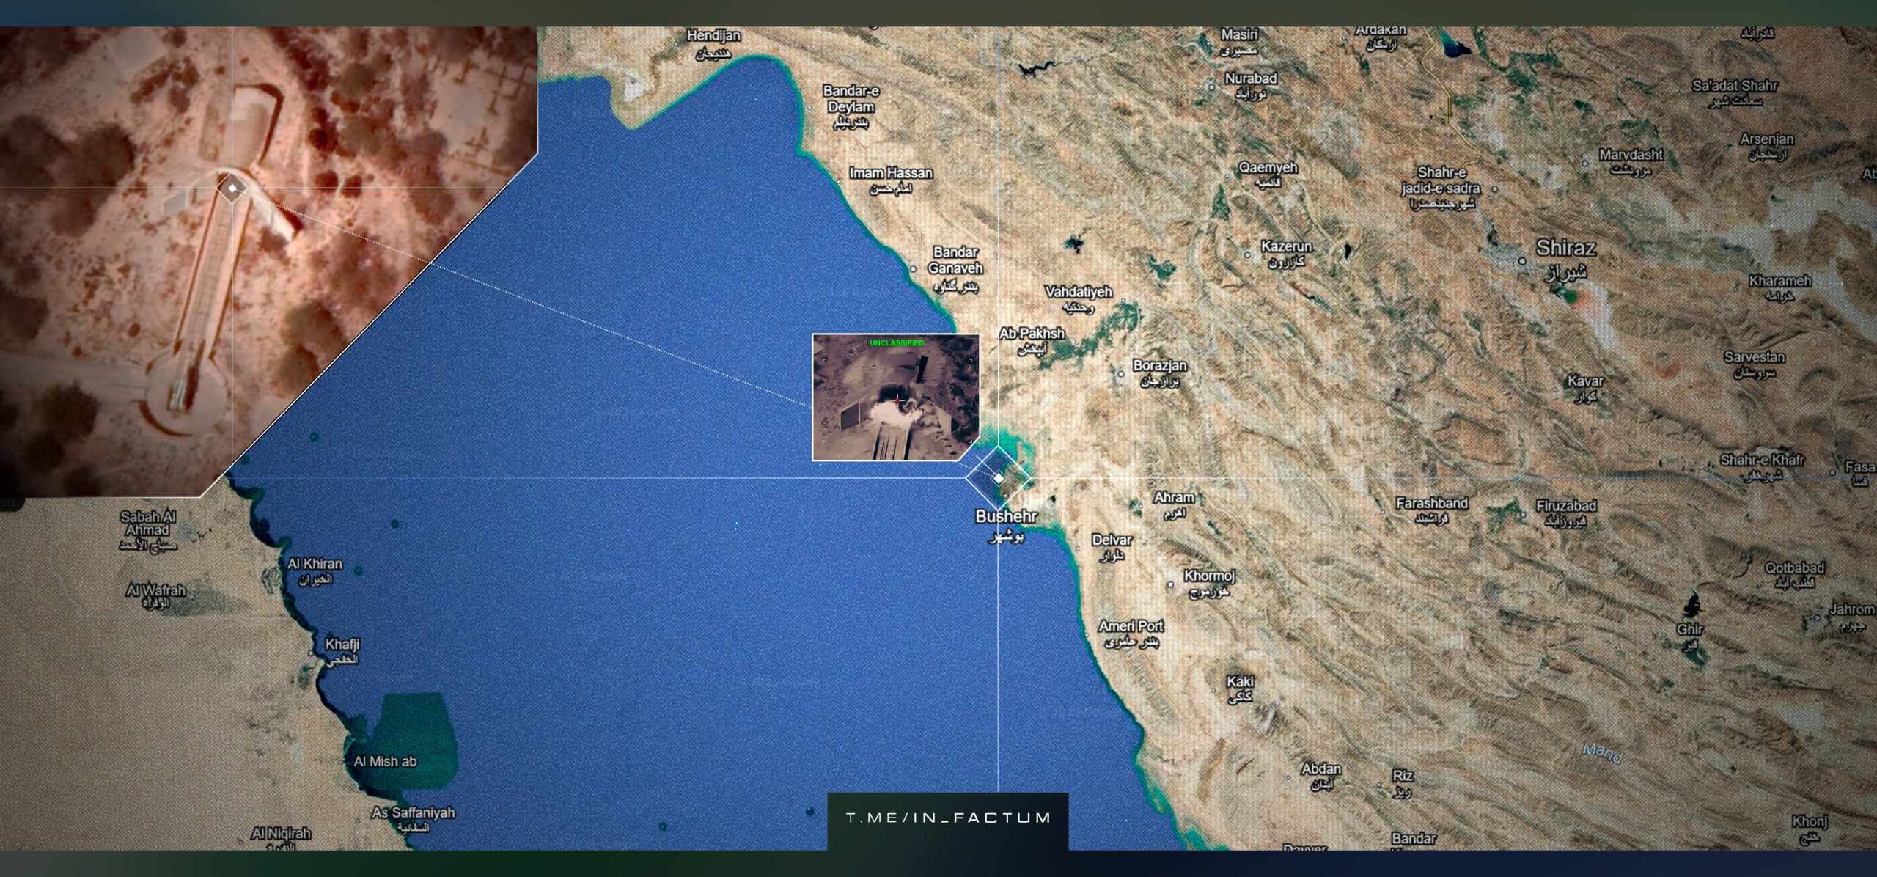
Task: Click the diamond marker at Bushehr
Action: point(998,478)
